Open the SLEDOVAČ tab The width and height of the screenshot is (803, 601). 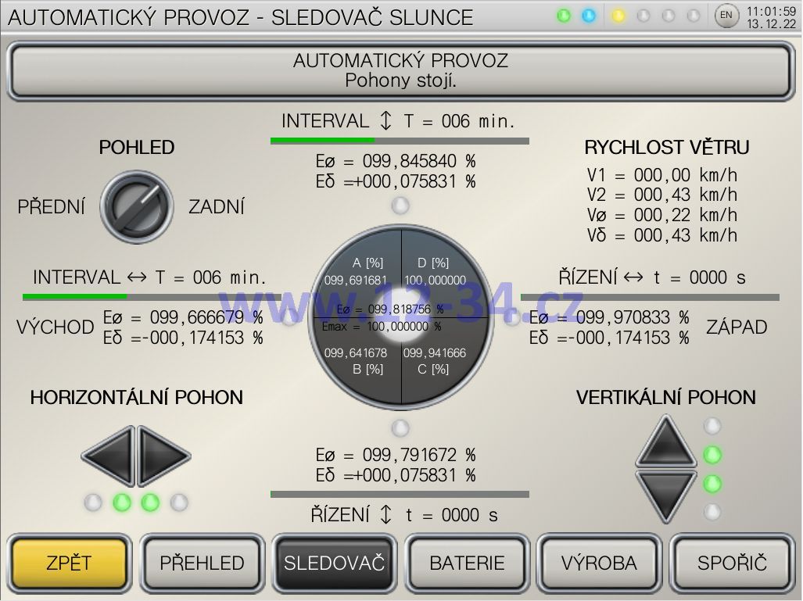point(335,563)
